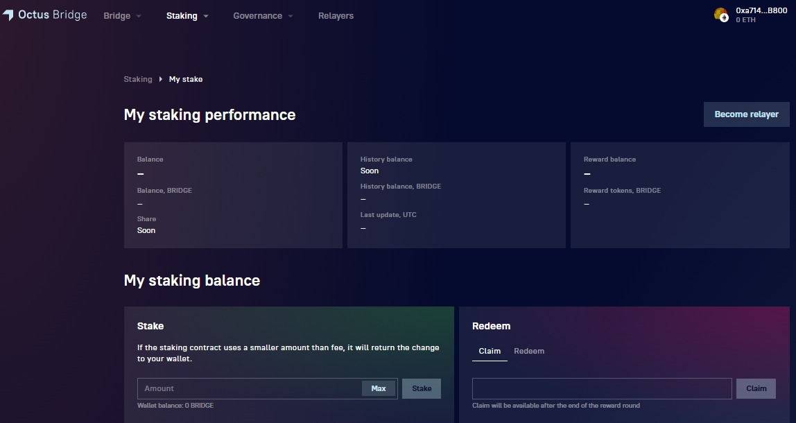Focus the claim amount input field
Viewport: 796px width, 423px height.
point(602,388)
